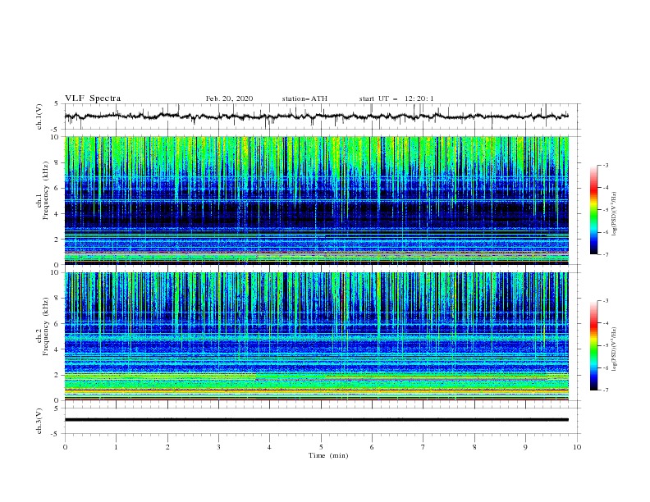Click the 'VLF Spectra' title text
The height and width of the screenshot is (502, 650).
coord(93,98)
